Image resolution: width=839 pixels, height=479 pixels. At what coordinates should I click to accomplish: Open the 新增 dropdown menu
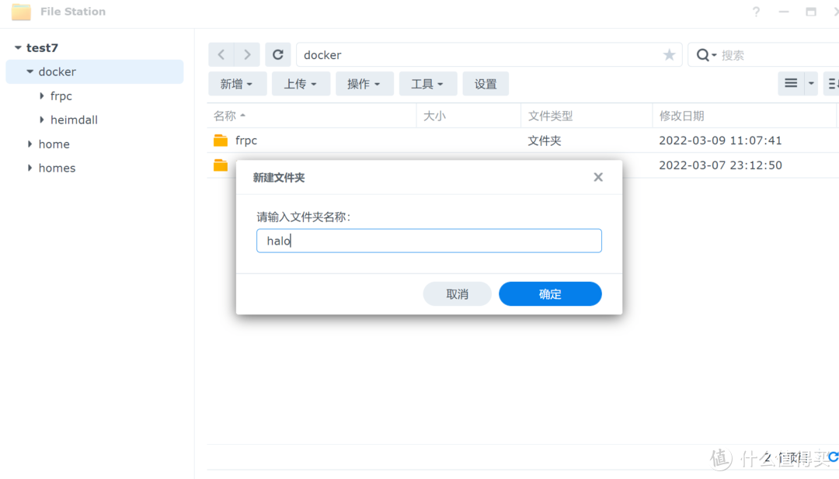[237, 84]
